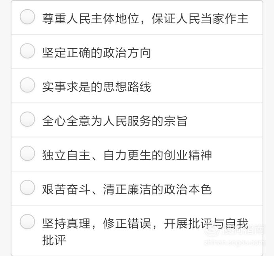This screenshot has height=256, width=274.
Task: Tap the wrapped second-line text 批评
Action: [x=54, y=240]
